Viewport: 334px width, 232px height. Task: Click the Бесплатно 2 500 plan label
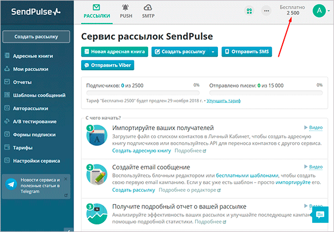[x=292, y=10]
